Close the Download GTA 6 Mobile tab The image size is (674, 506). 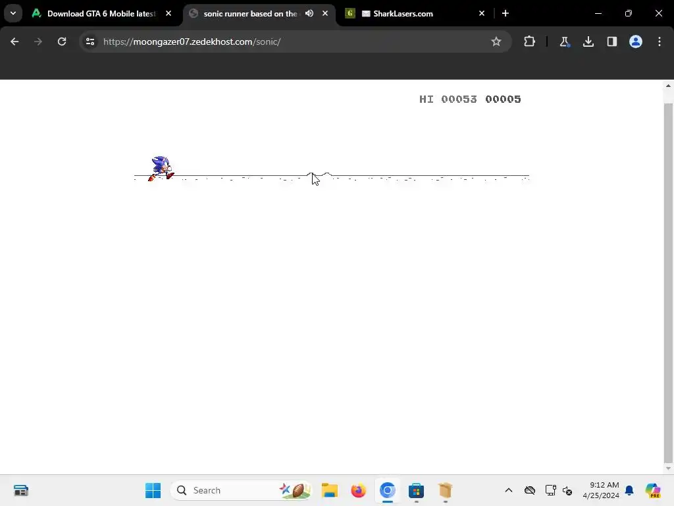coord(168,13)
